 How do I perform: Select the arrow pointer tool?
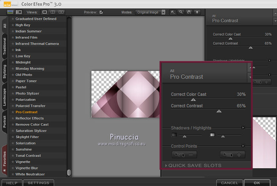point(173,12)
